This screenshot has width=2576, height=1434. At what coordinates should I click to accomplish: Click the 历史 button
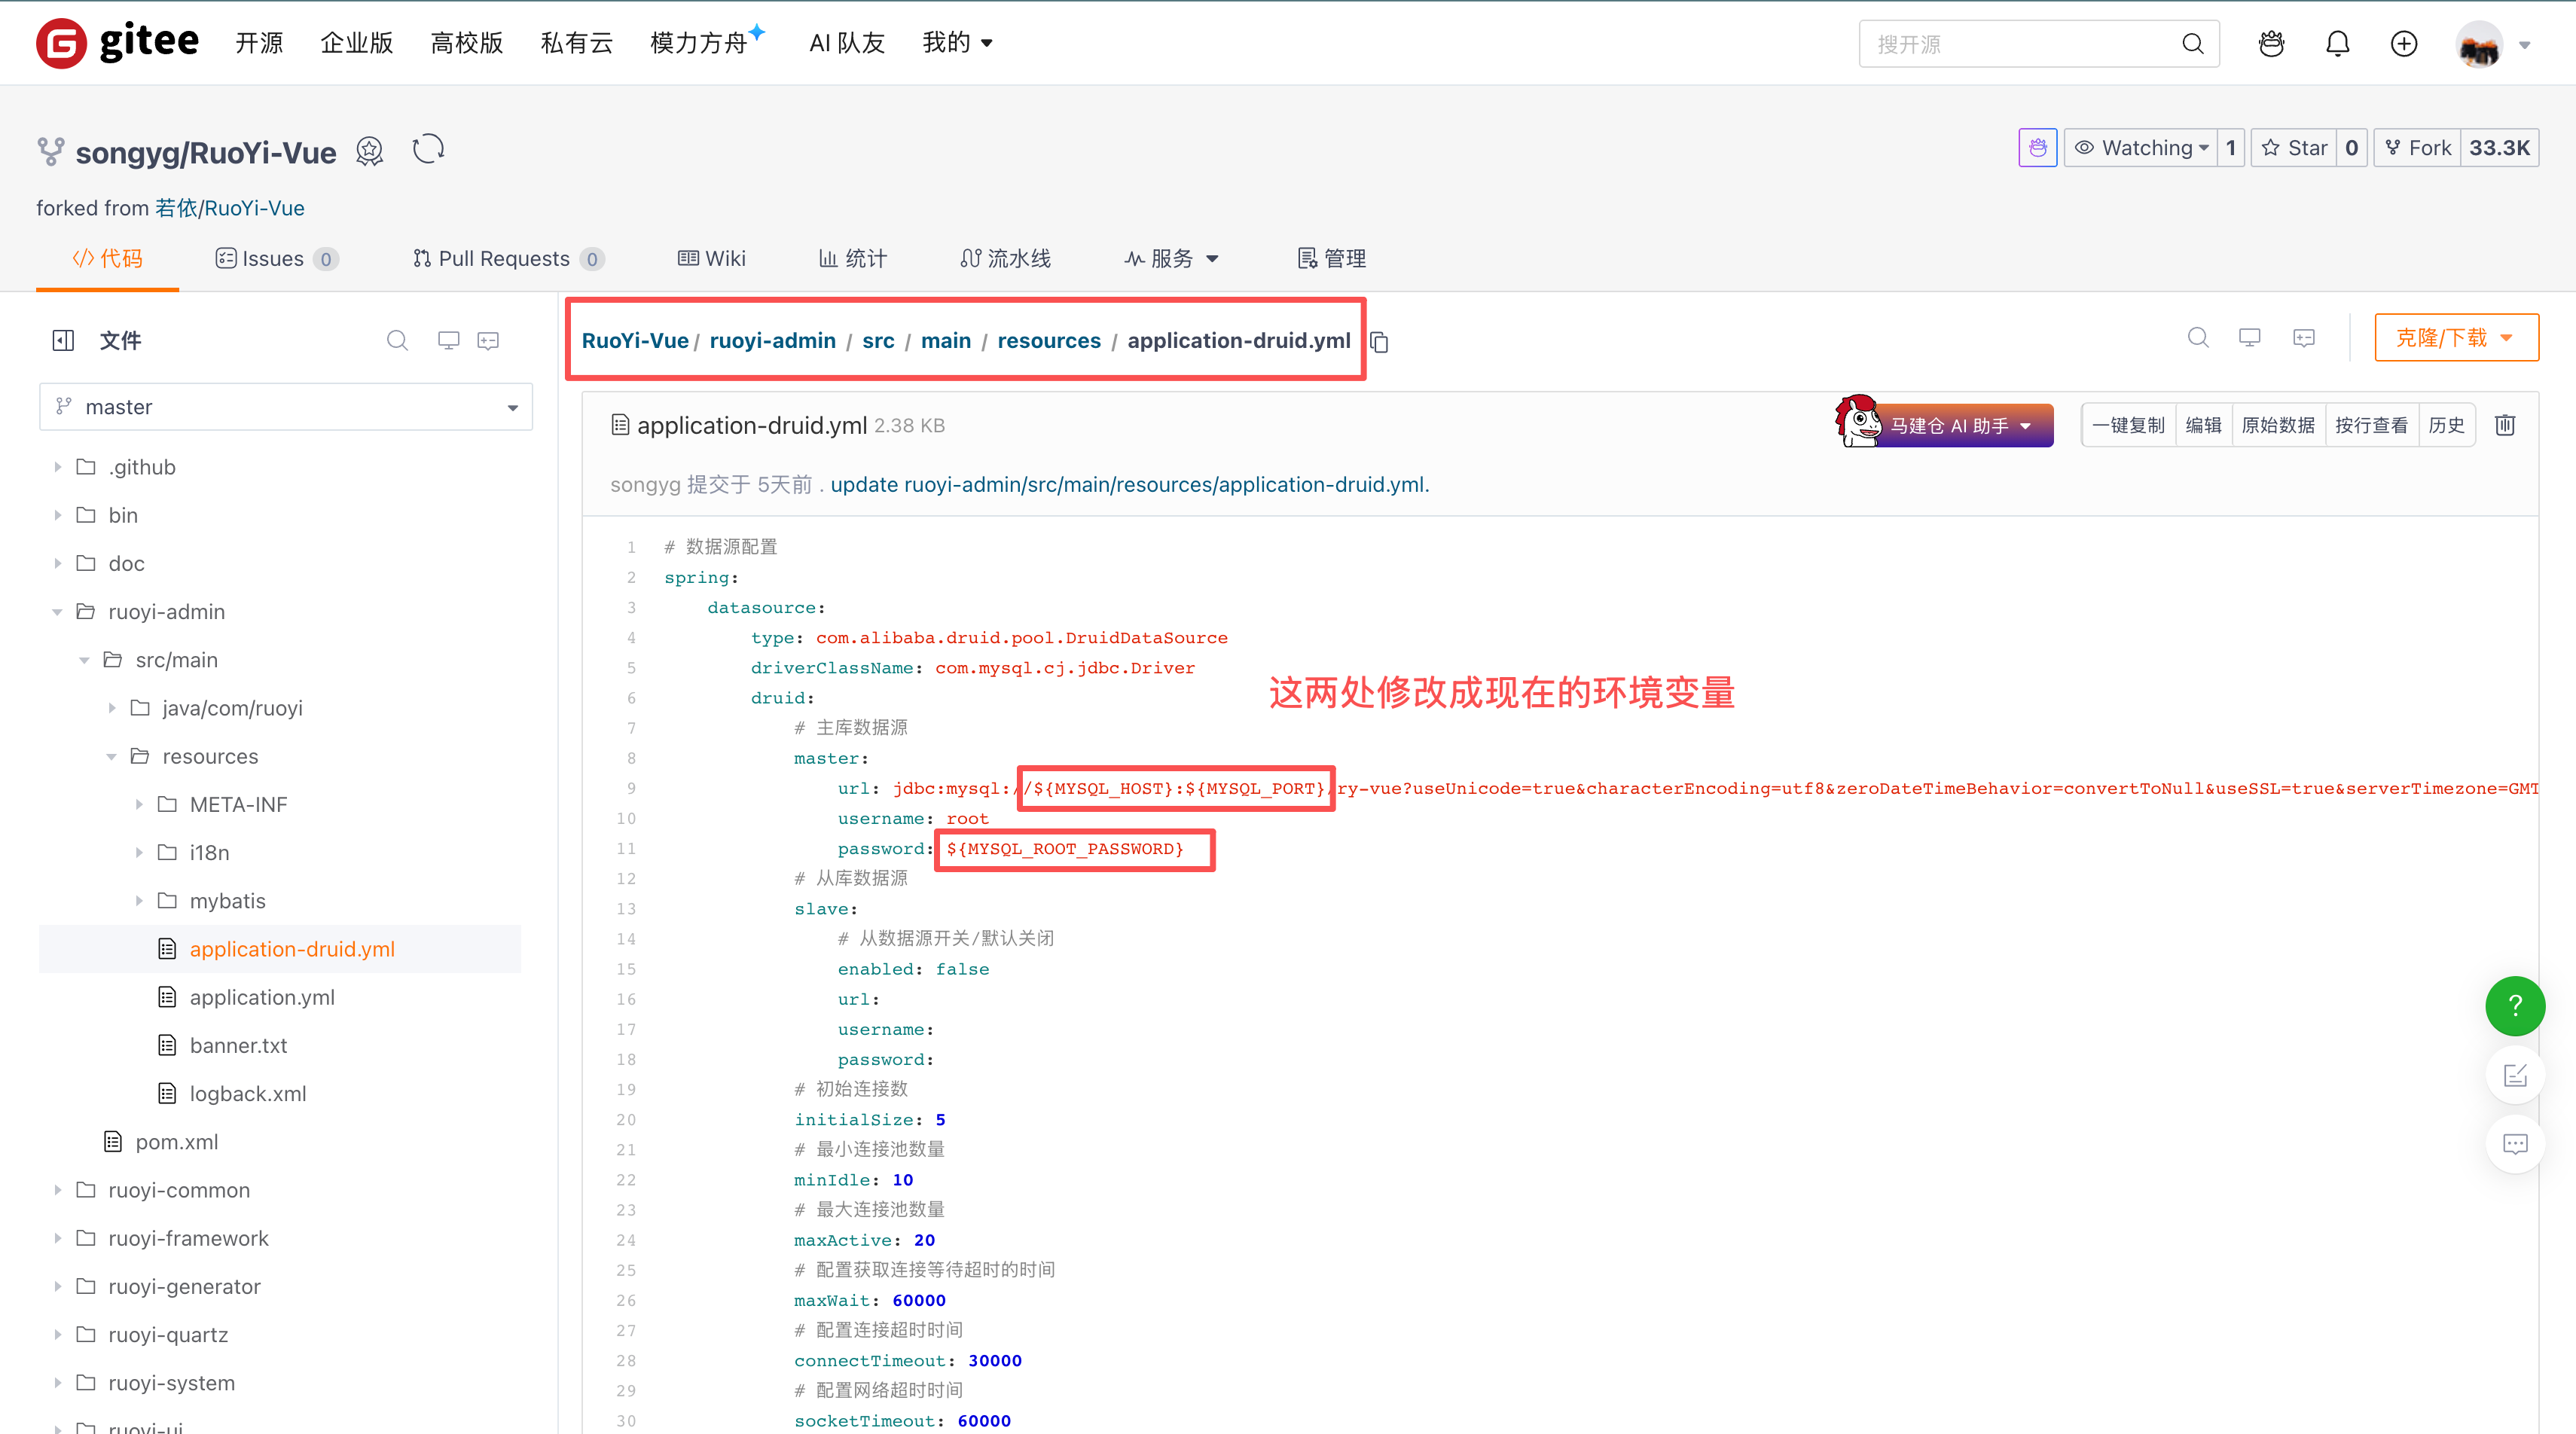2446,425
